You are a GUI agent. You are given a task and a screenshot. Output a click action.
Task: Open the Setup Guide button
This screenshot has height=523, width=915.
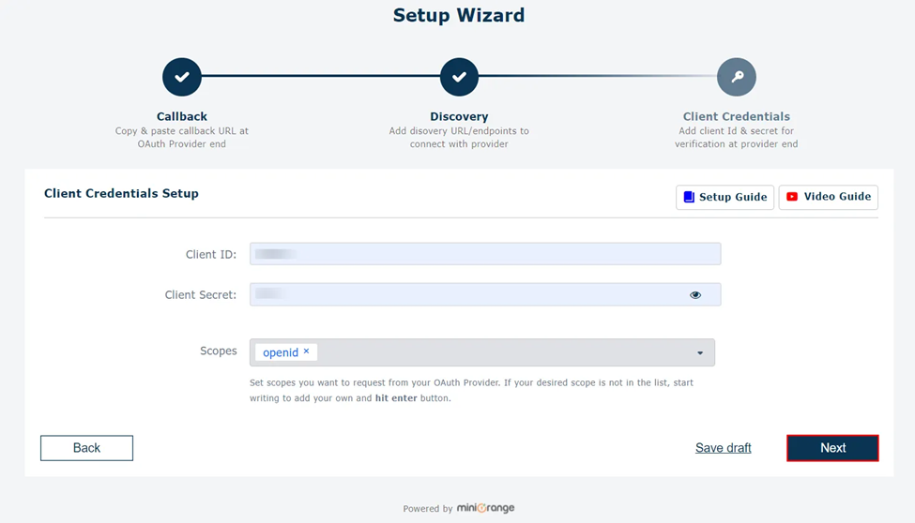point(724,197)
